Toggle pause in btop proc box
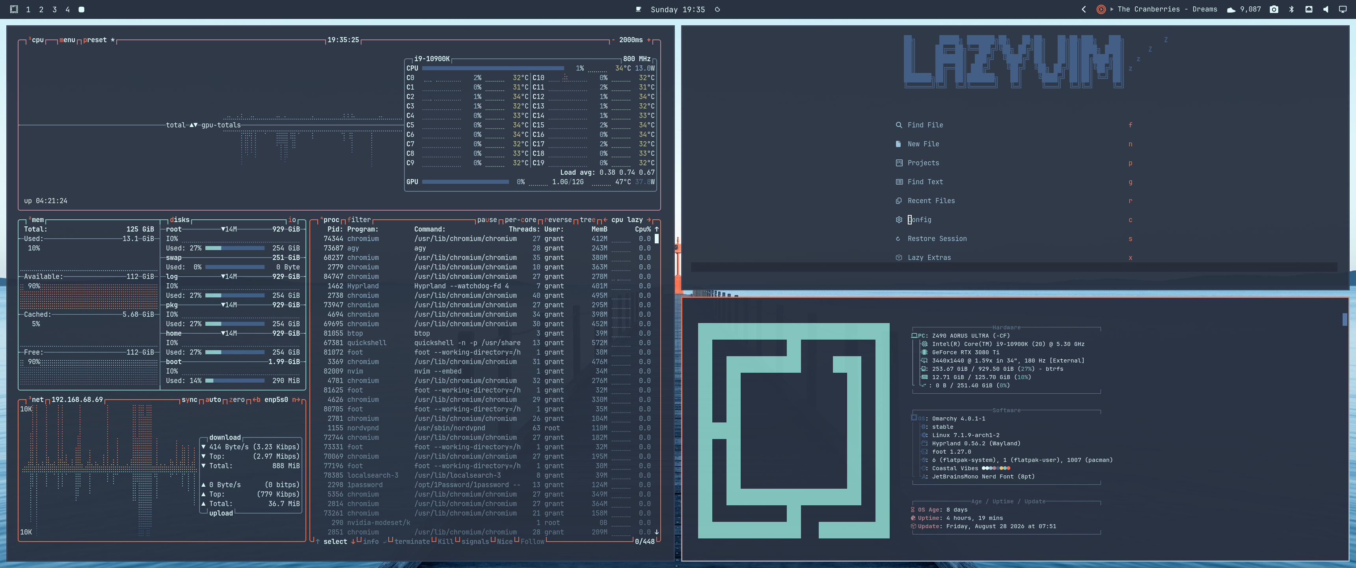This screenshot has width=1356, height=568. [487, 220]
